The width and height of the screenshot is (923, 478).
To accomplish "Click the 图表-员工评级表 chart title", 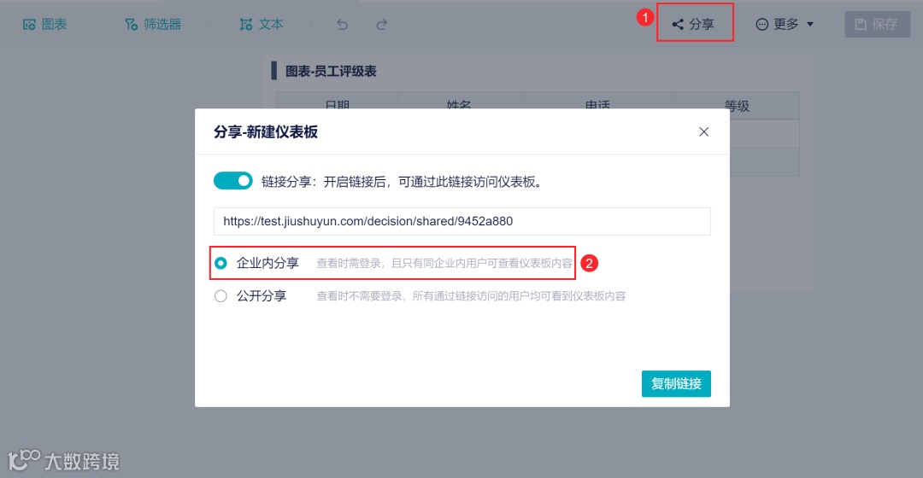I will (331, 71).
